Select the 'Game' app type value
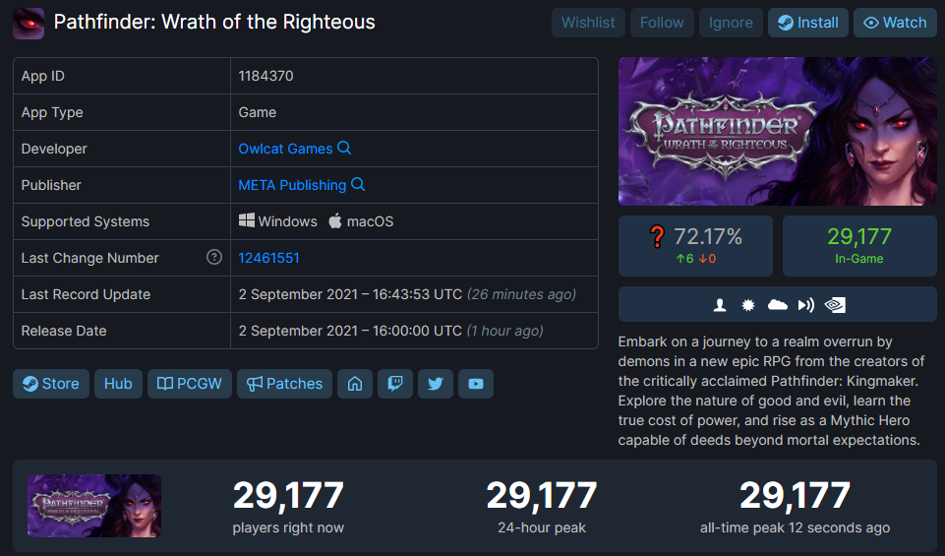Image resolution: width=945 pixels, height=556 pixels. 258,112
